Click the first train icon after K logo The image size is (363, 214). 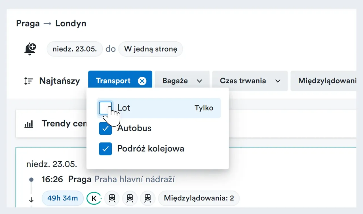(112, 198)
